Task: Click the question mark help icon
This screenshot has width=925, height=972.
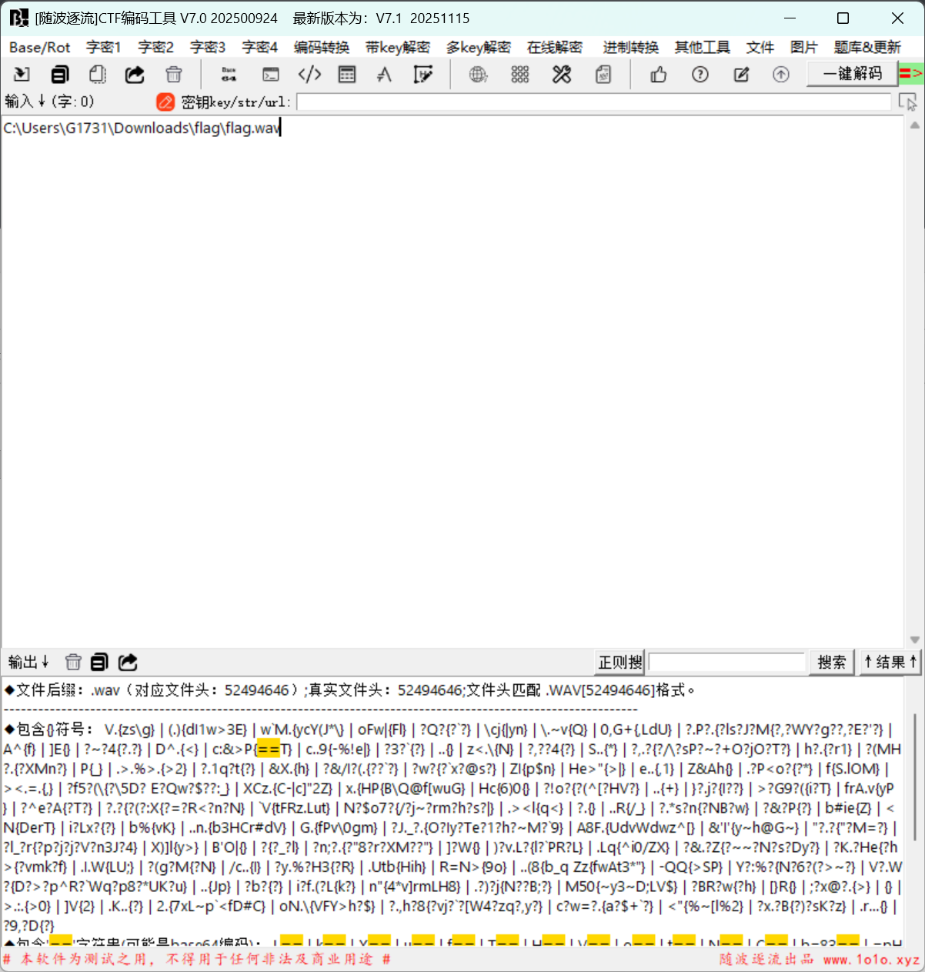Action: pyautogui.click(x=700, y=75)
